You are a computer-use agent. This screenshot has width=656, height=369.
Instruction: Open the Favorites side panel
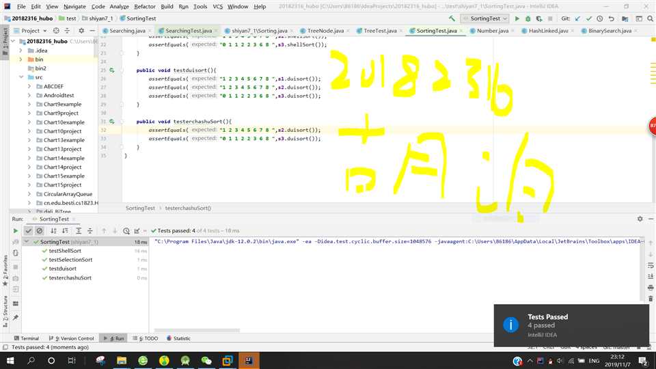tap(5, 270)
